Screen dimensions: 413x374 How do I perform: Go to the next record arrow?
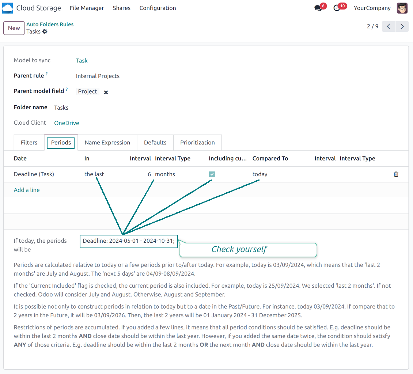(402, 26)
